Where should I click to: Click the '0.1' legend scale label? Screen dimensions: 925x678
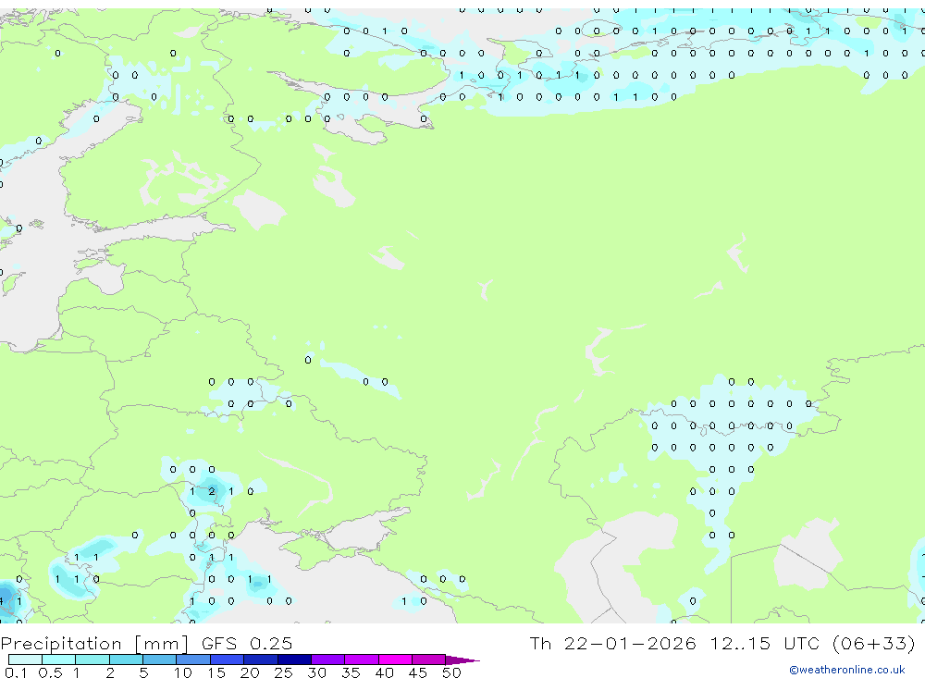(x=16, y=672)
